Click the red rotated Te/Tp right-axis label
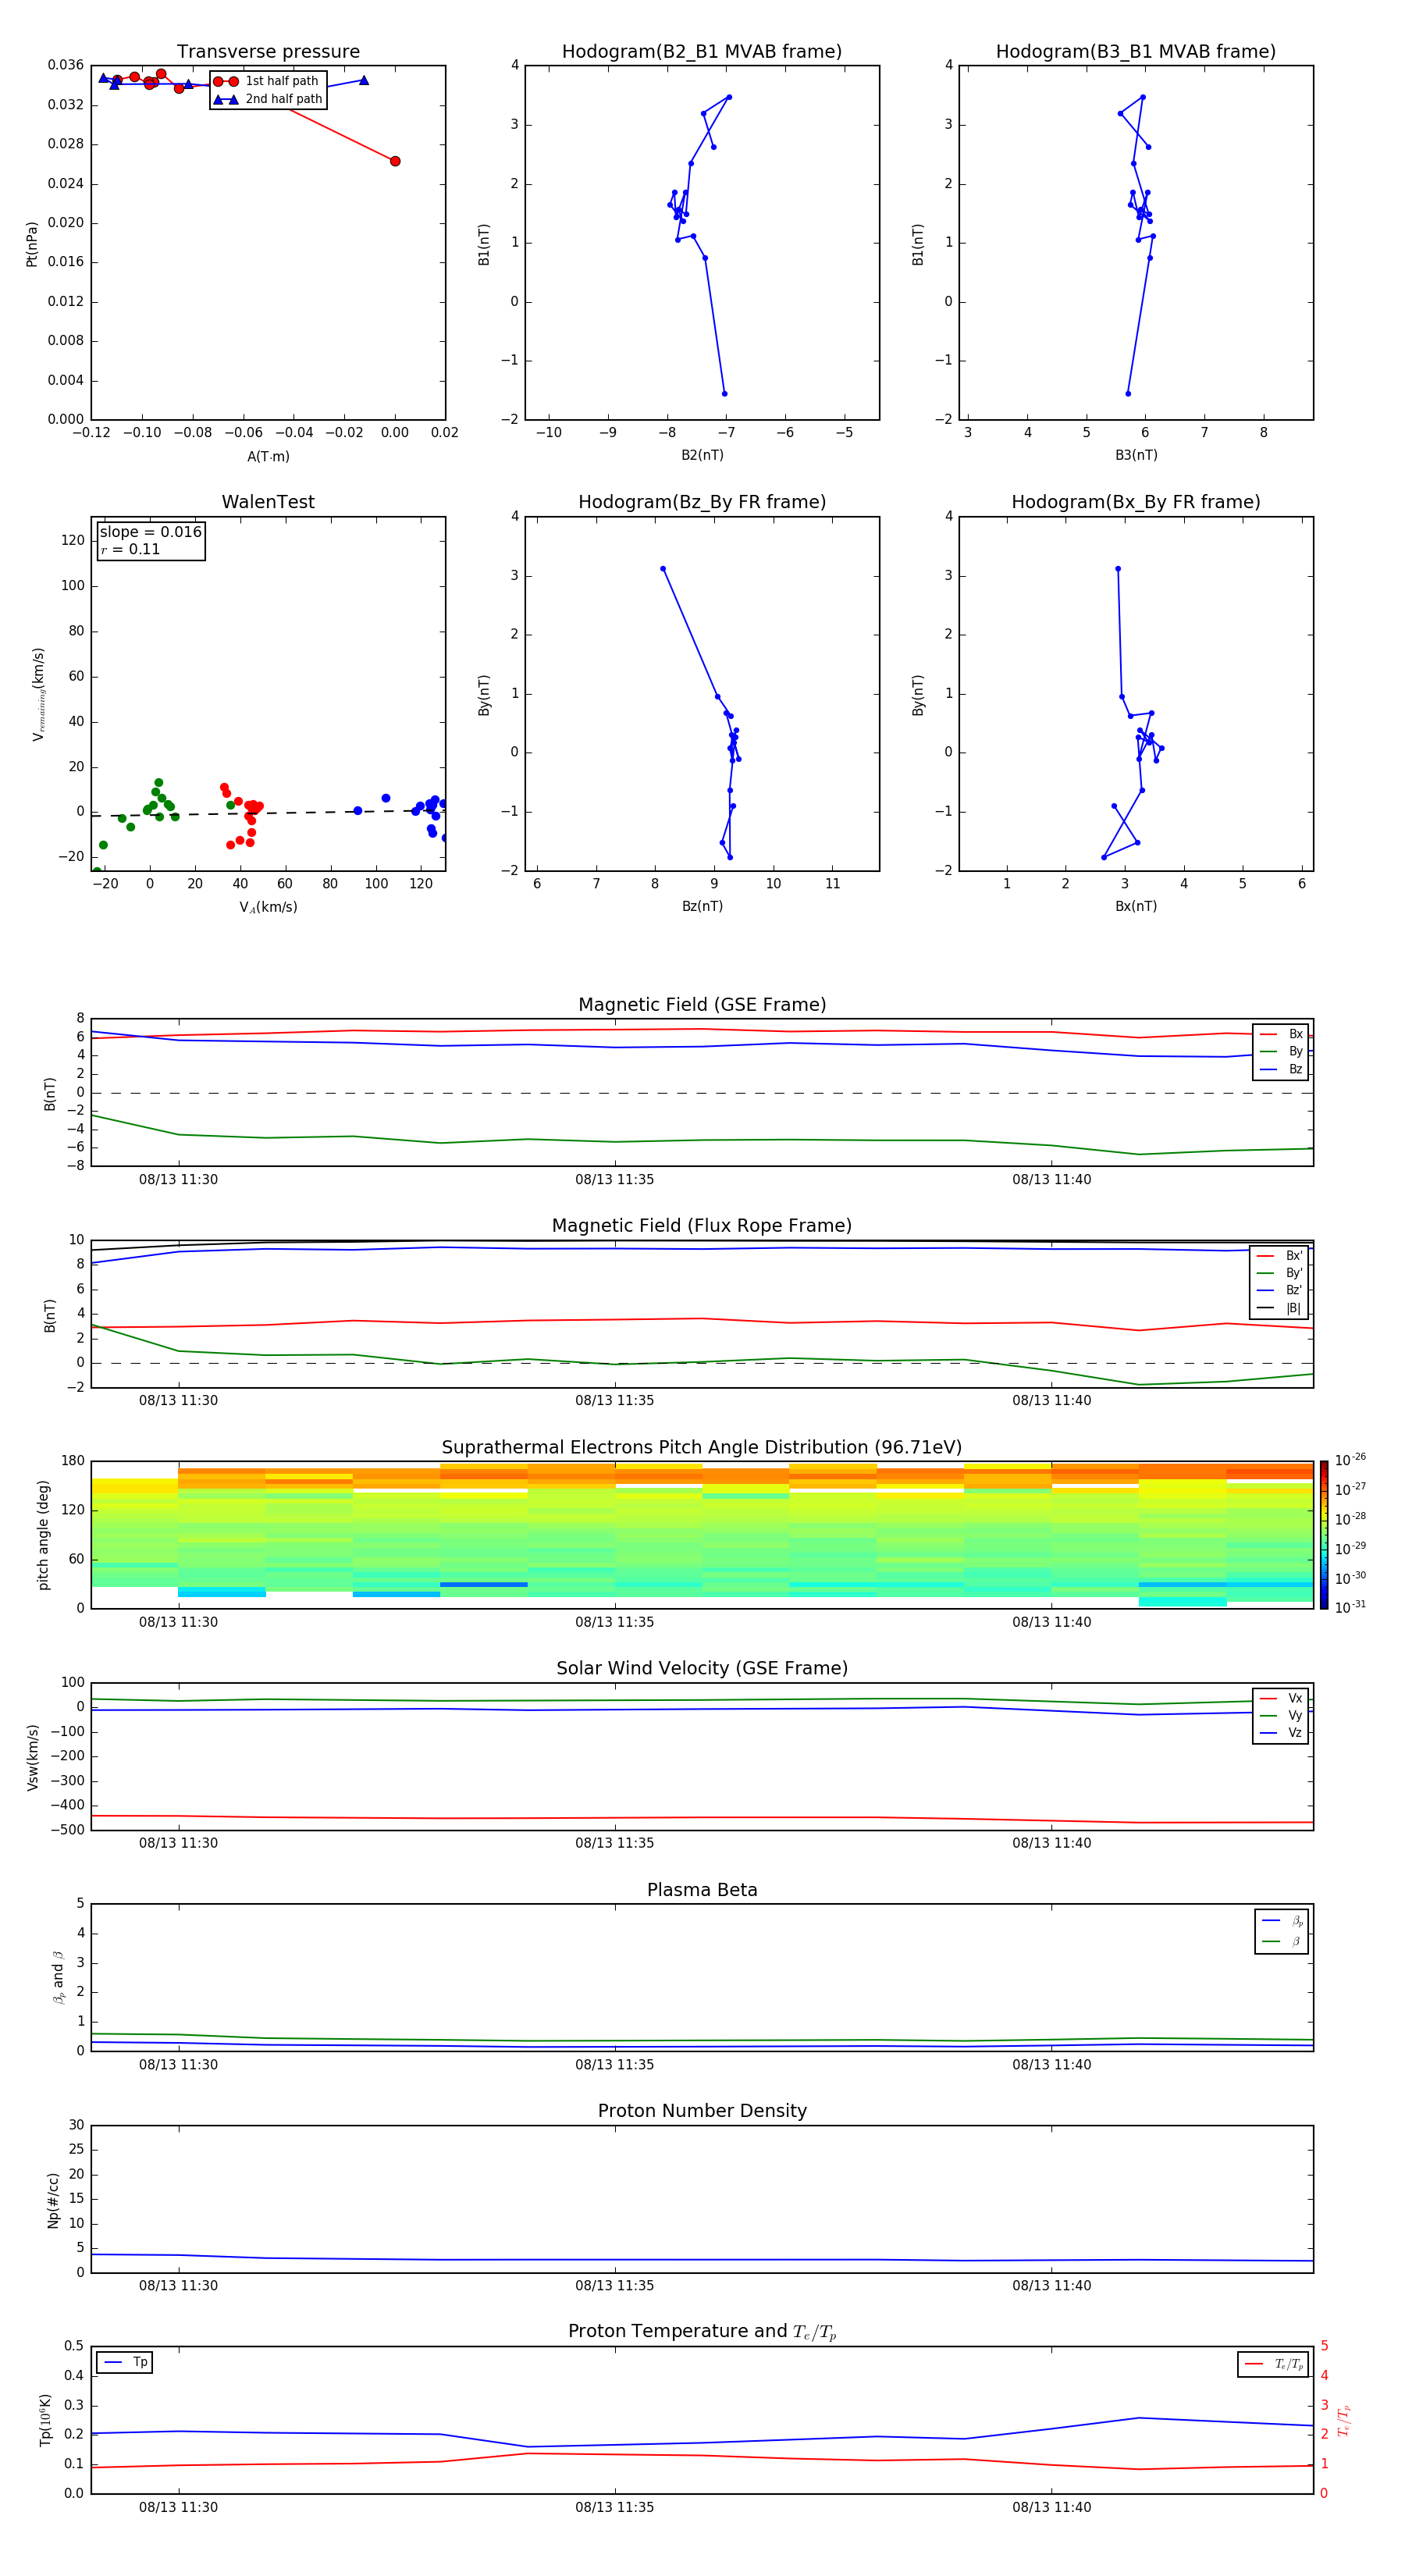 click(1343, 2420)
